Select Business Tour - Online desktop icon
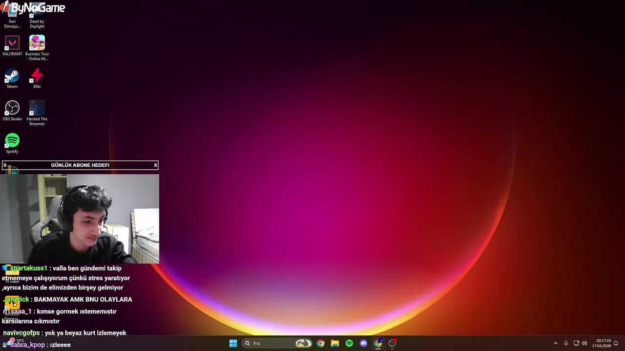This screenshot has width=625, height=351. click(x=37, y=48)
